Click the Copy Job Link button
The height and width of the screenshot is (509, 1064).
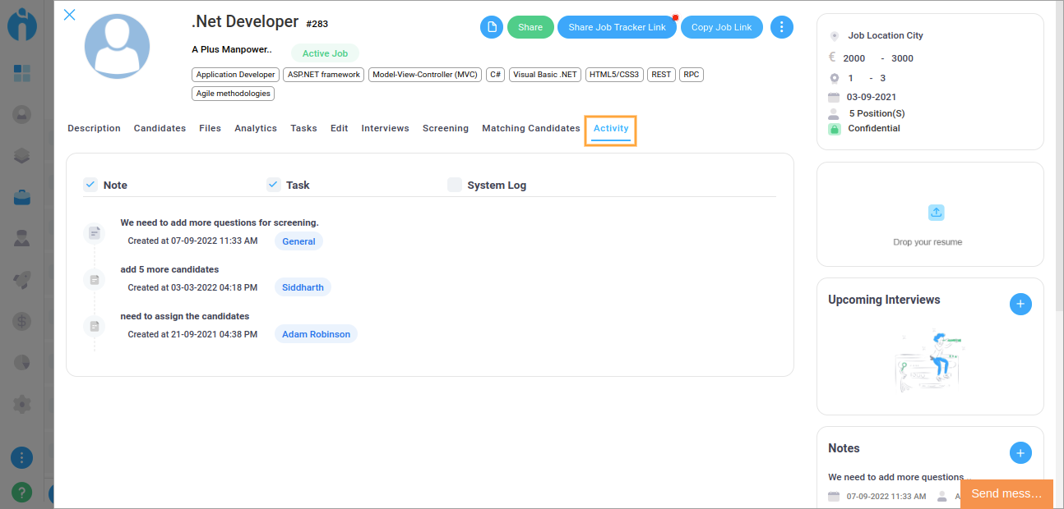pos(721,27)
